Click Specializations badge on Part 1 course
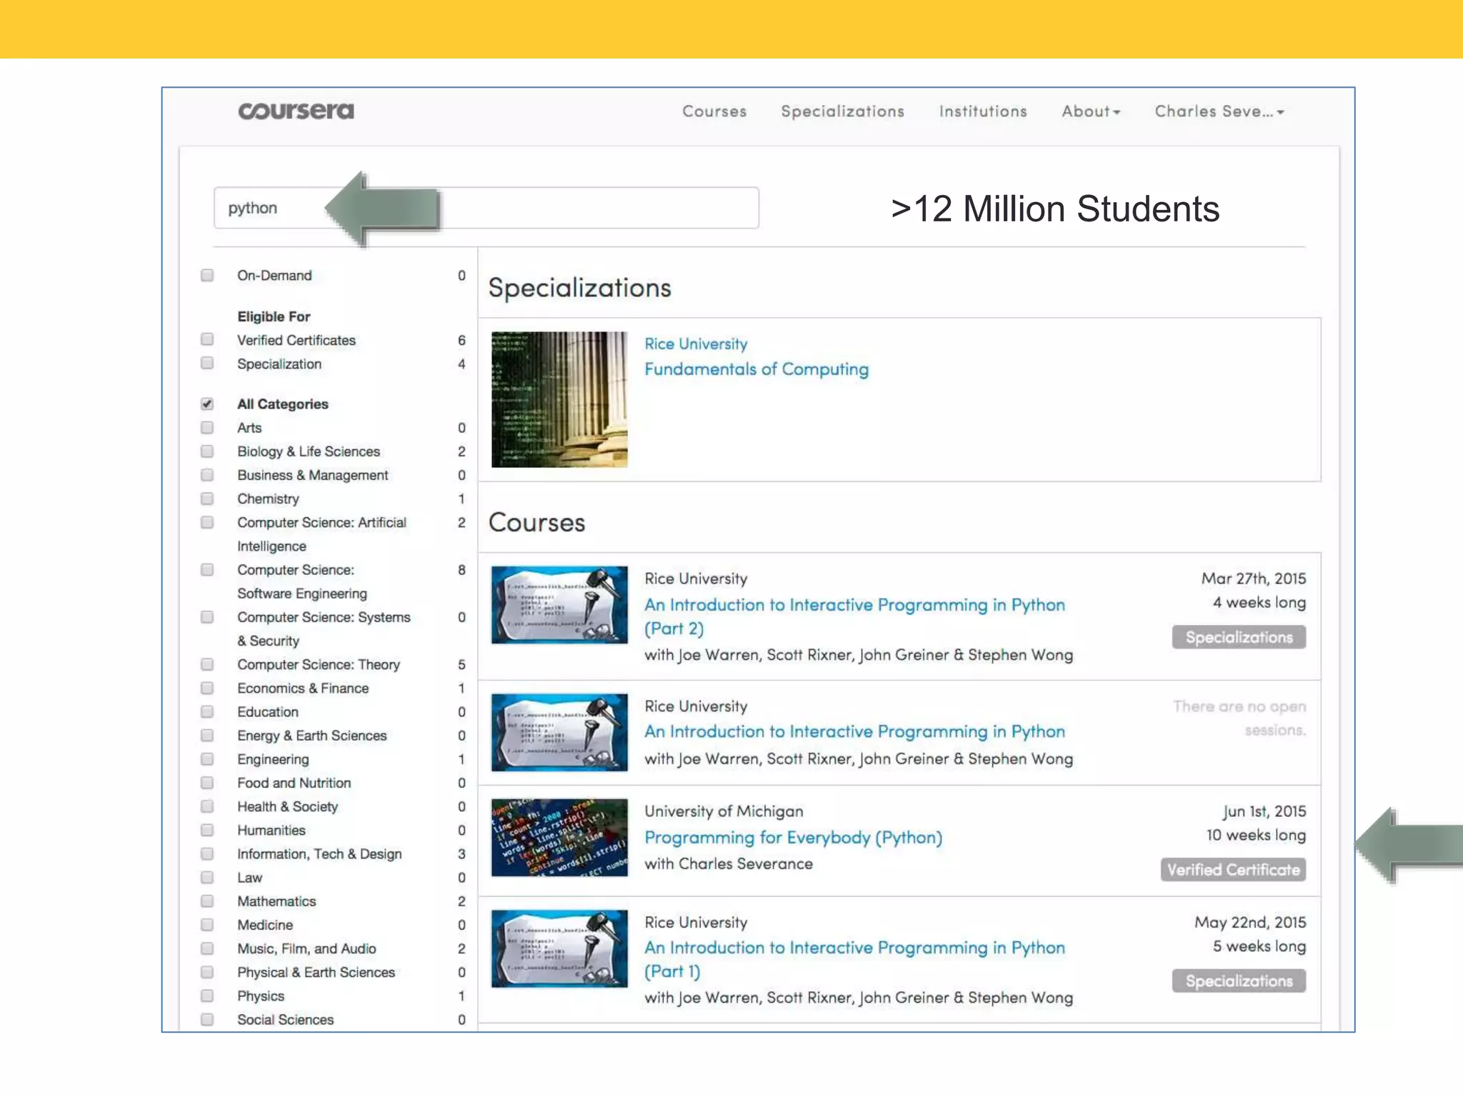The width and height of the screenshot is (1463, 1097). [1239, 981]
